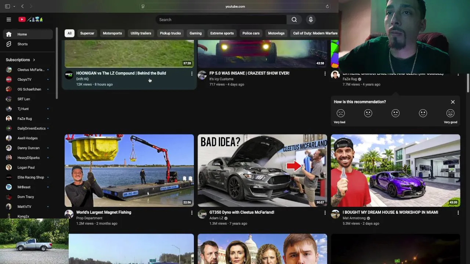This screenshot has width=470, height=264.
Task: Open CboysTV subscription
Action: pos(28,80)
